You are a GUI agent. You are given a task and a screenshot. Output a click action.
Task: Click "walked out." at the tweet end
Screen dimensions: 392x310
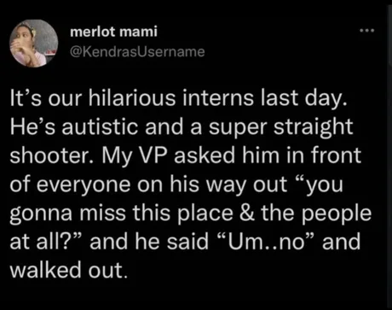[x=68, y=270]
